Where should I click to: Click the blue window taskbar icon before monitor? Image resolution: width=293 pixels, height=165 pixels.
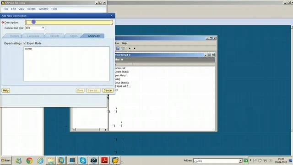coord(61,160)
